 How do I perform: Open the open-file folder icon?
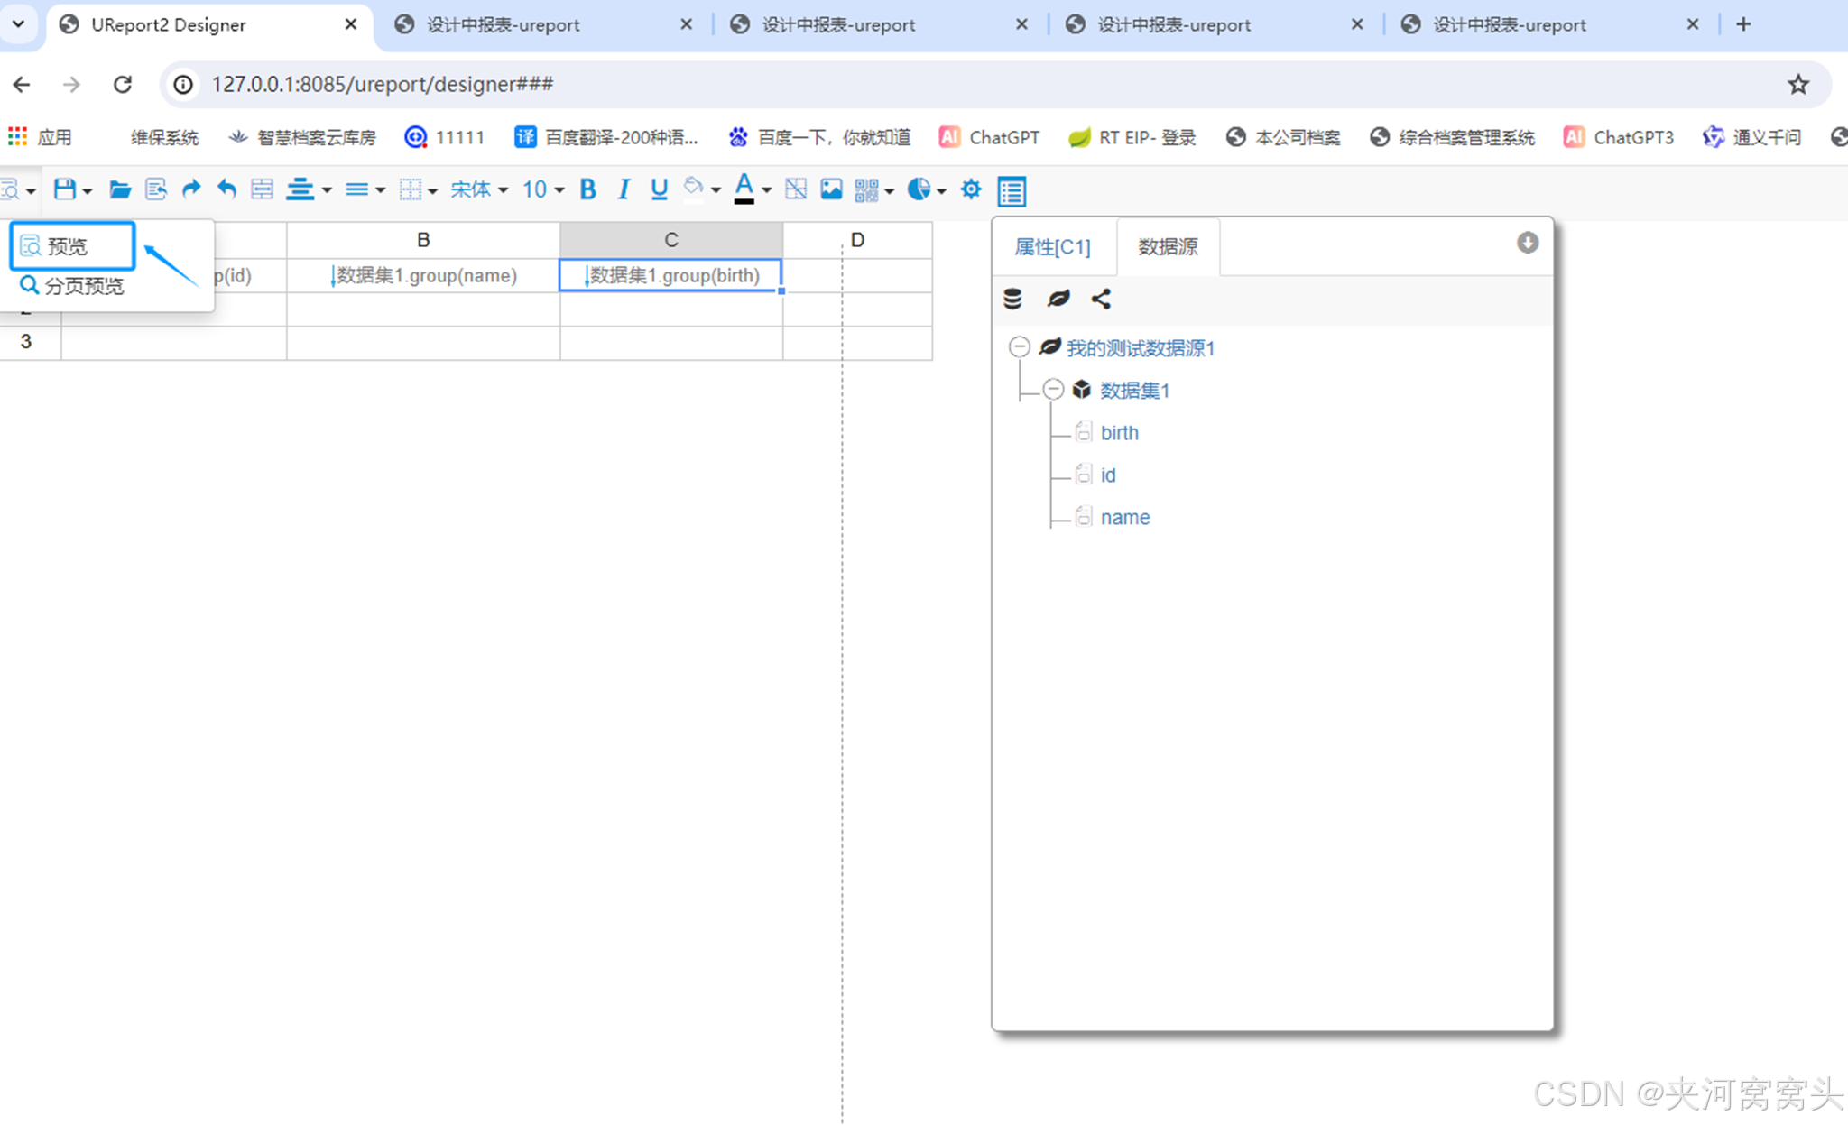119,189
